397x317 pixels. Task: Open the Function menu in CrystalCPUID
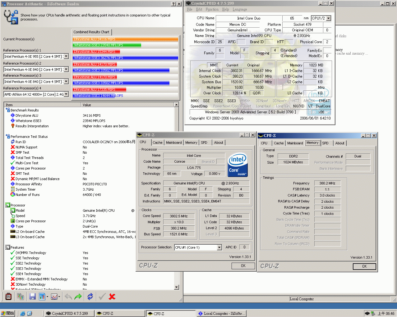coord(212,9)
